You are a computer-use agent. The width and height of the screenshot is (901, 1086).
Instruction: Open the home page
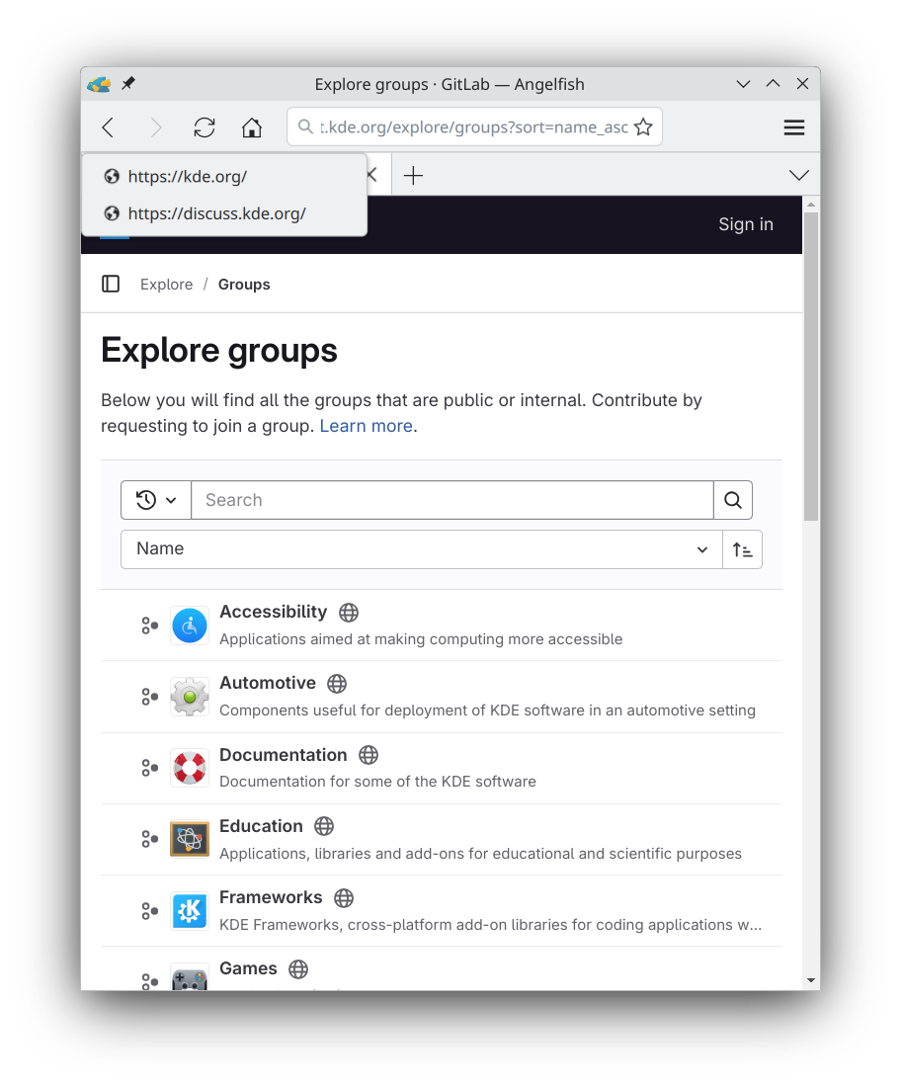252,127
